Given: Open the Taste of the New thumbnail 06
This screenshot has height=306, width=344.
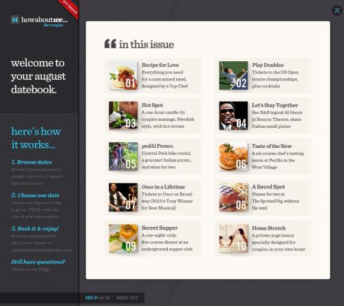Looking at the screenshot, I should coord(233,157).
